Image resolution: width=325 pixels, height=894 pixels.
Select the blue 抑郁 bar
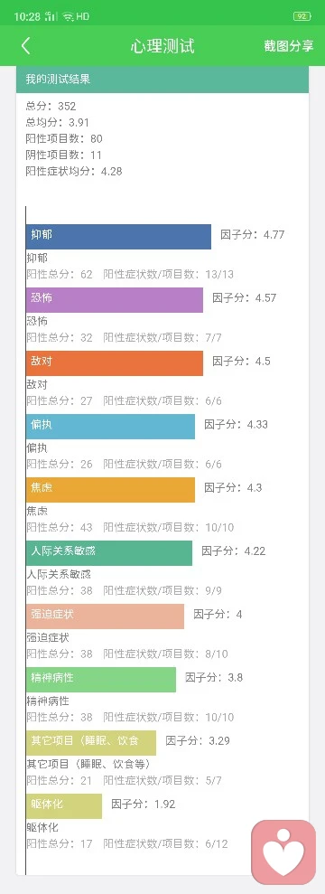[118, 237]
